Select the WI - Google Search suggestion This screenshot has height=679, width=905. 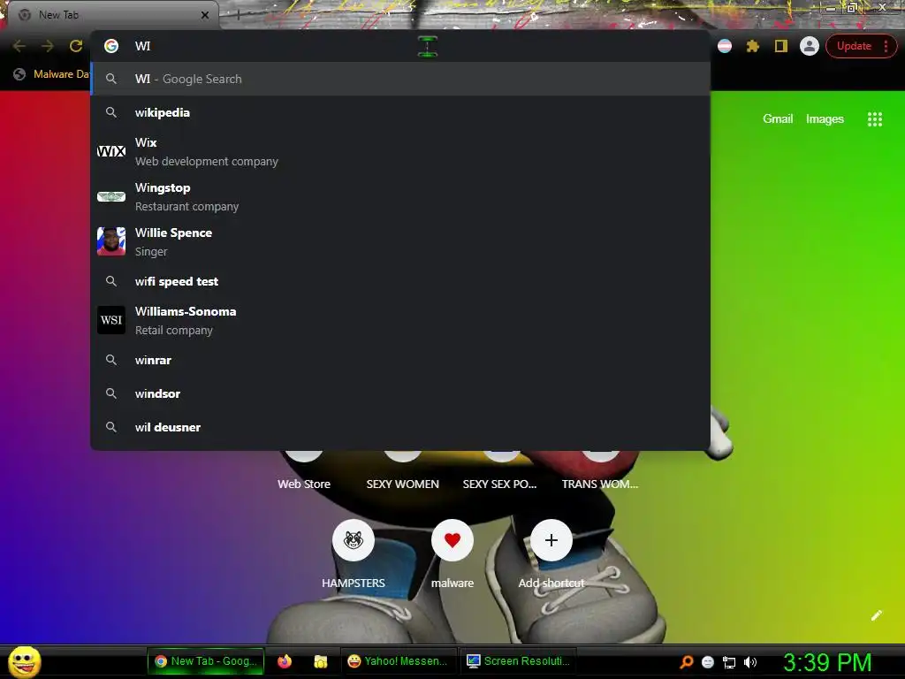coord(400,79)
